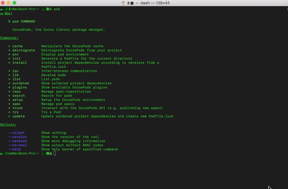Image resolution: width=288 pixels, height=189 pixels.
Task: Close the bash terminal window
Action: pyautogui.click(x=3, y=3)
